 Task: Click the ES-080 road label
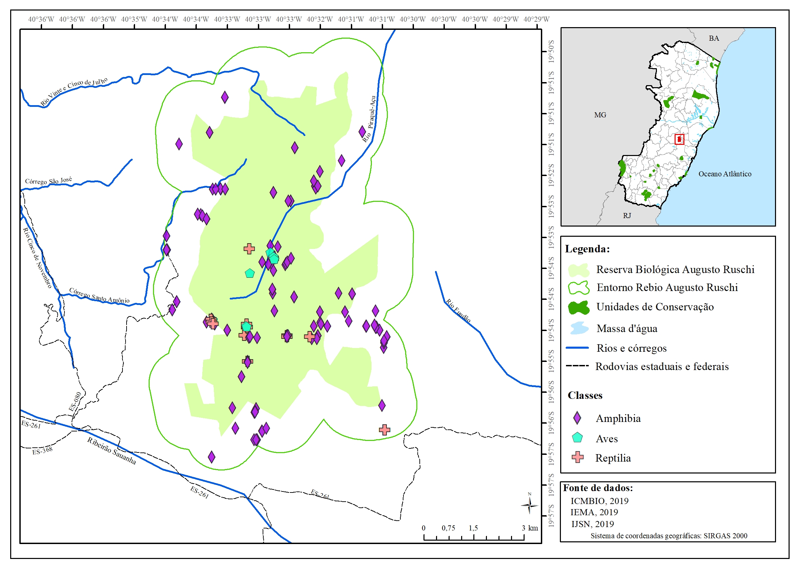(x=75, y=401)
